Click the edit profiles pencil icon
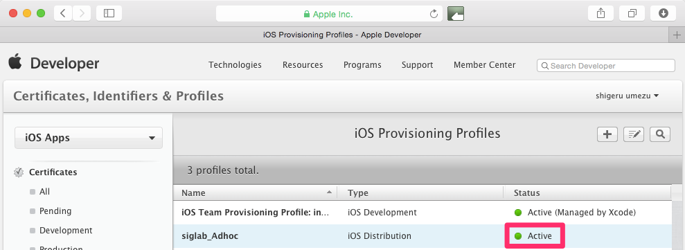The width and height of the screenshot is (685, 250). 634,134
